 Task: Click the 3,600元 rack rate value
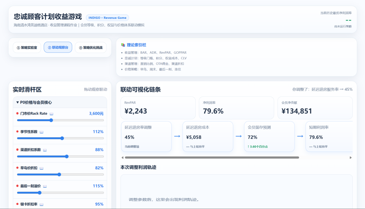pyautogui.click(x=96, y=114)
